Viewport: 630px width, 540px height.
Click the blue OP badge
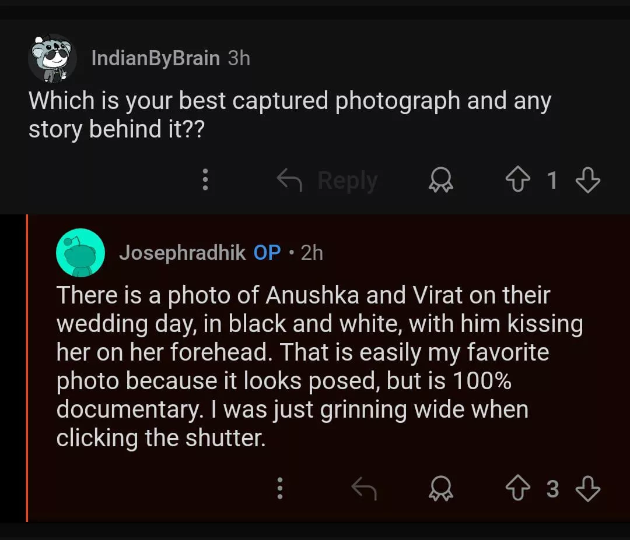tap(267, 253)
